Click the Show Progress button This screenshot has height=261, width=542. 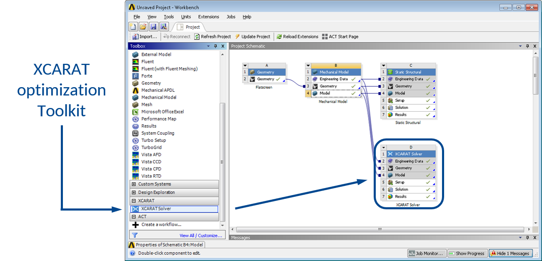(x=467, y=253)
